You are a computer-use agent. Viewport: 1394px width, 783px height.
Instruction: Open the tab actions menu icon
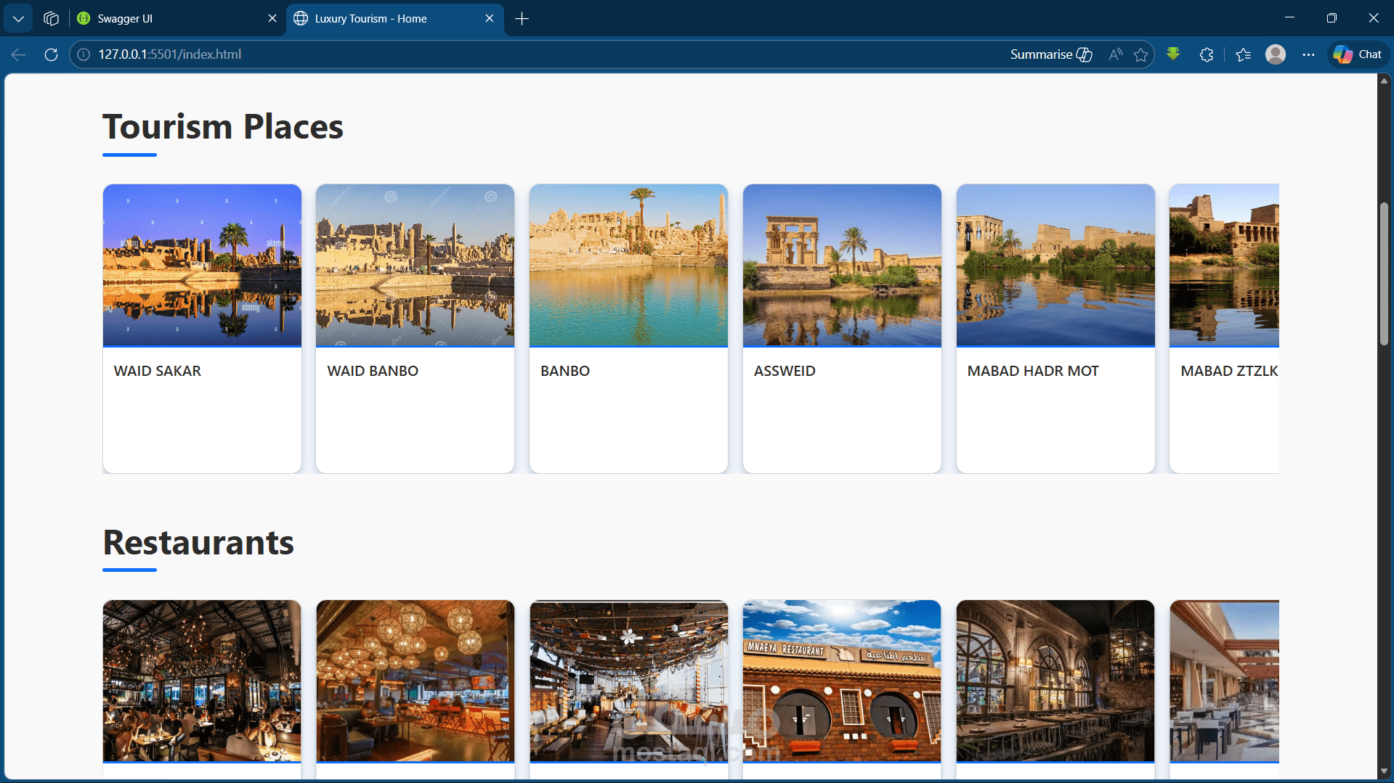[51, 19]
